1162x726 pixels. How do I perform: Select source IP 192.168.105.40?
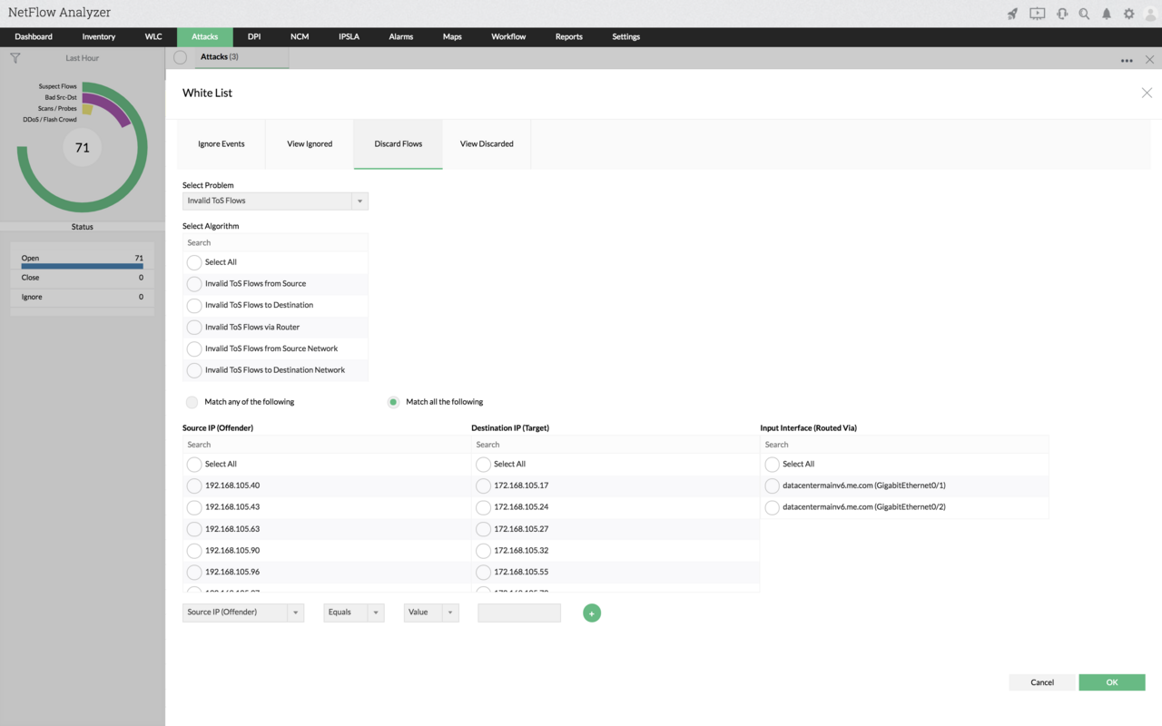pos(194,486)
